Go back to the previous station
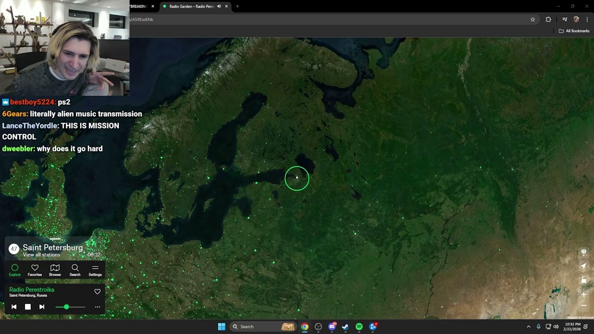Viewport: 594px width, 334px height. [x=14, y=307]
